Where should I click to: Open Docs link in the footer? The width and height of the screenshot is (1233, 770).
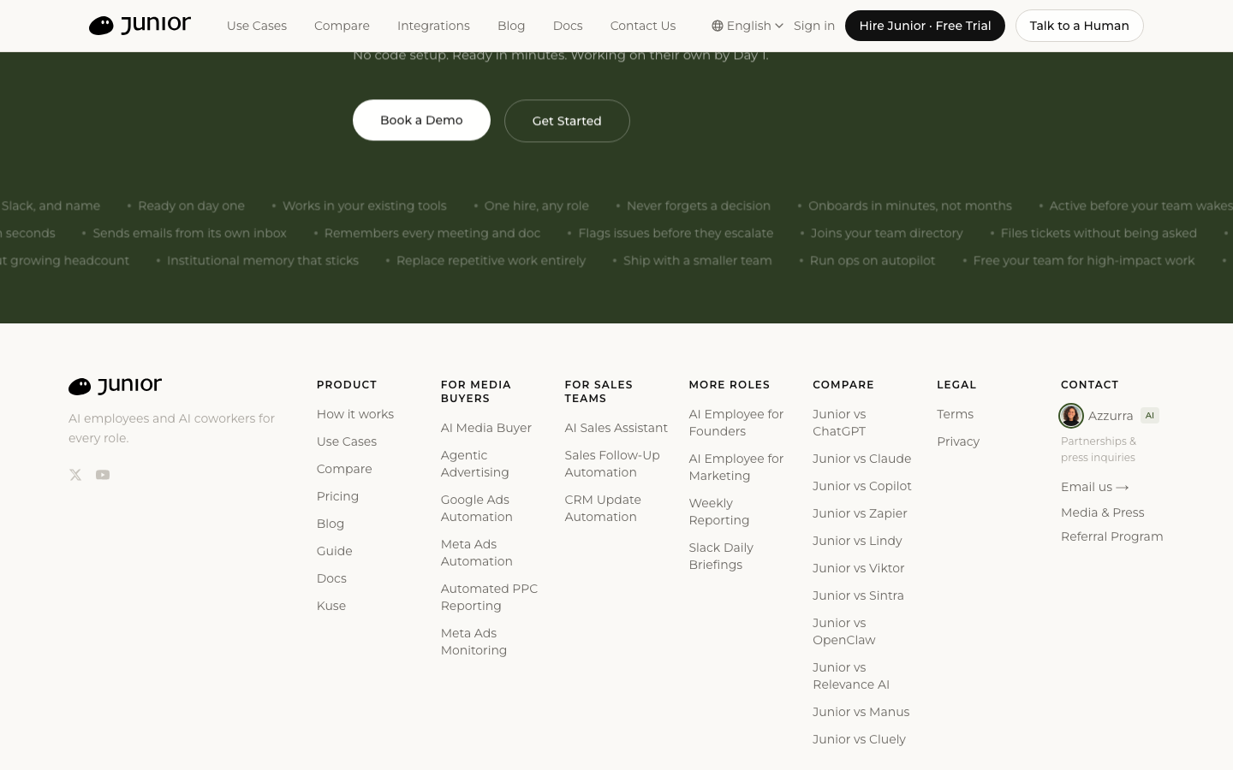(331, 578)
